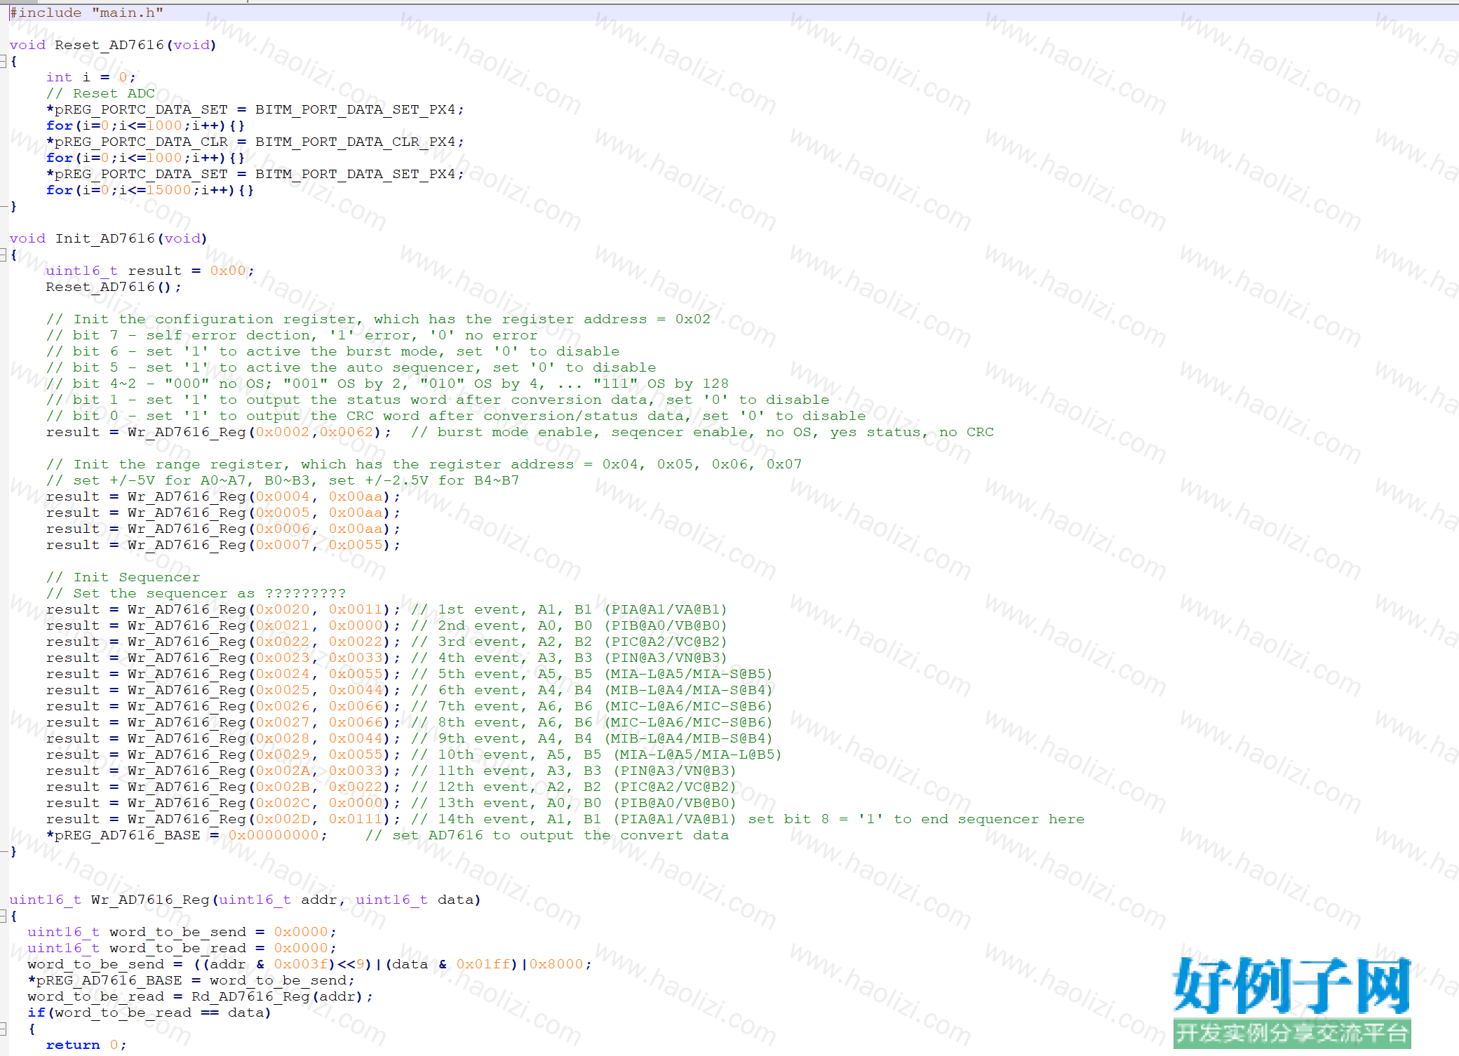Click the 7th event line writing 0x0026
Viewport: 1459px width, 1056px height.
[x=410, y=706]
